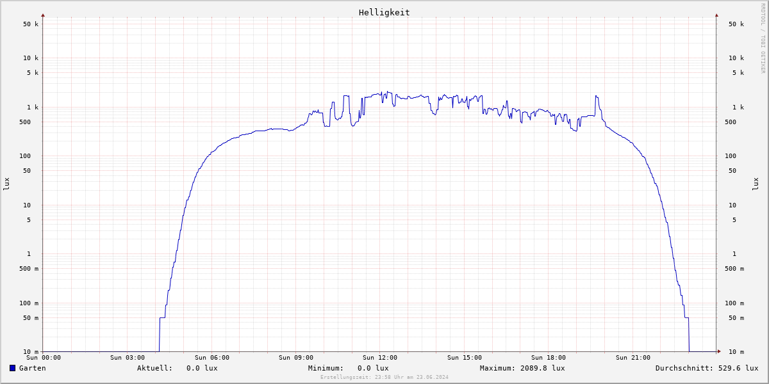Click the Helligkeit chart title

(x=384, y=12)
